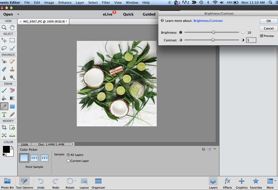
Task: Open the Filter menu
Action: point(106,2)
